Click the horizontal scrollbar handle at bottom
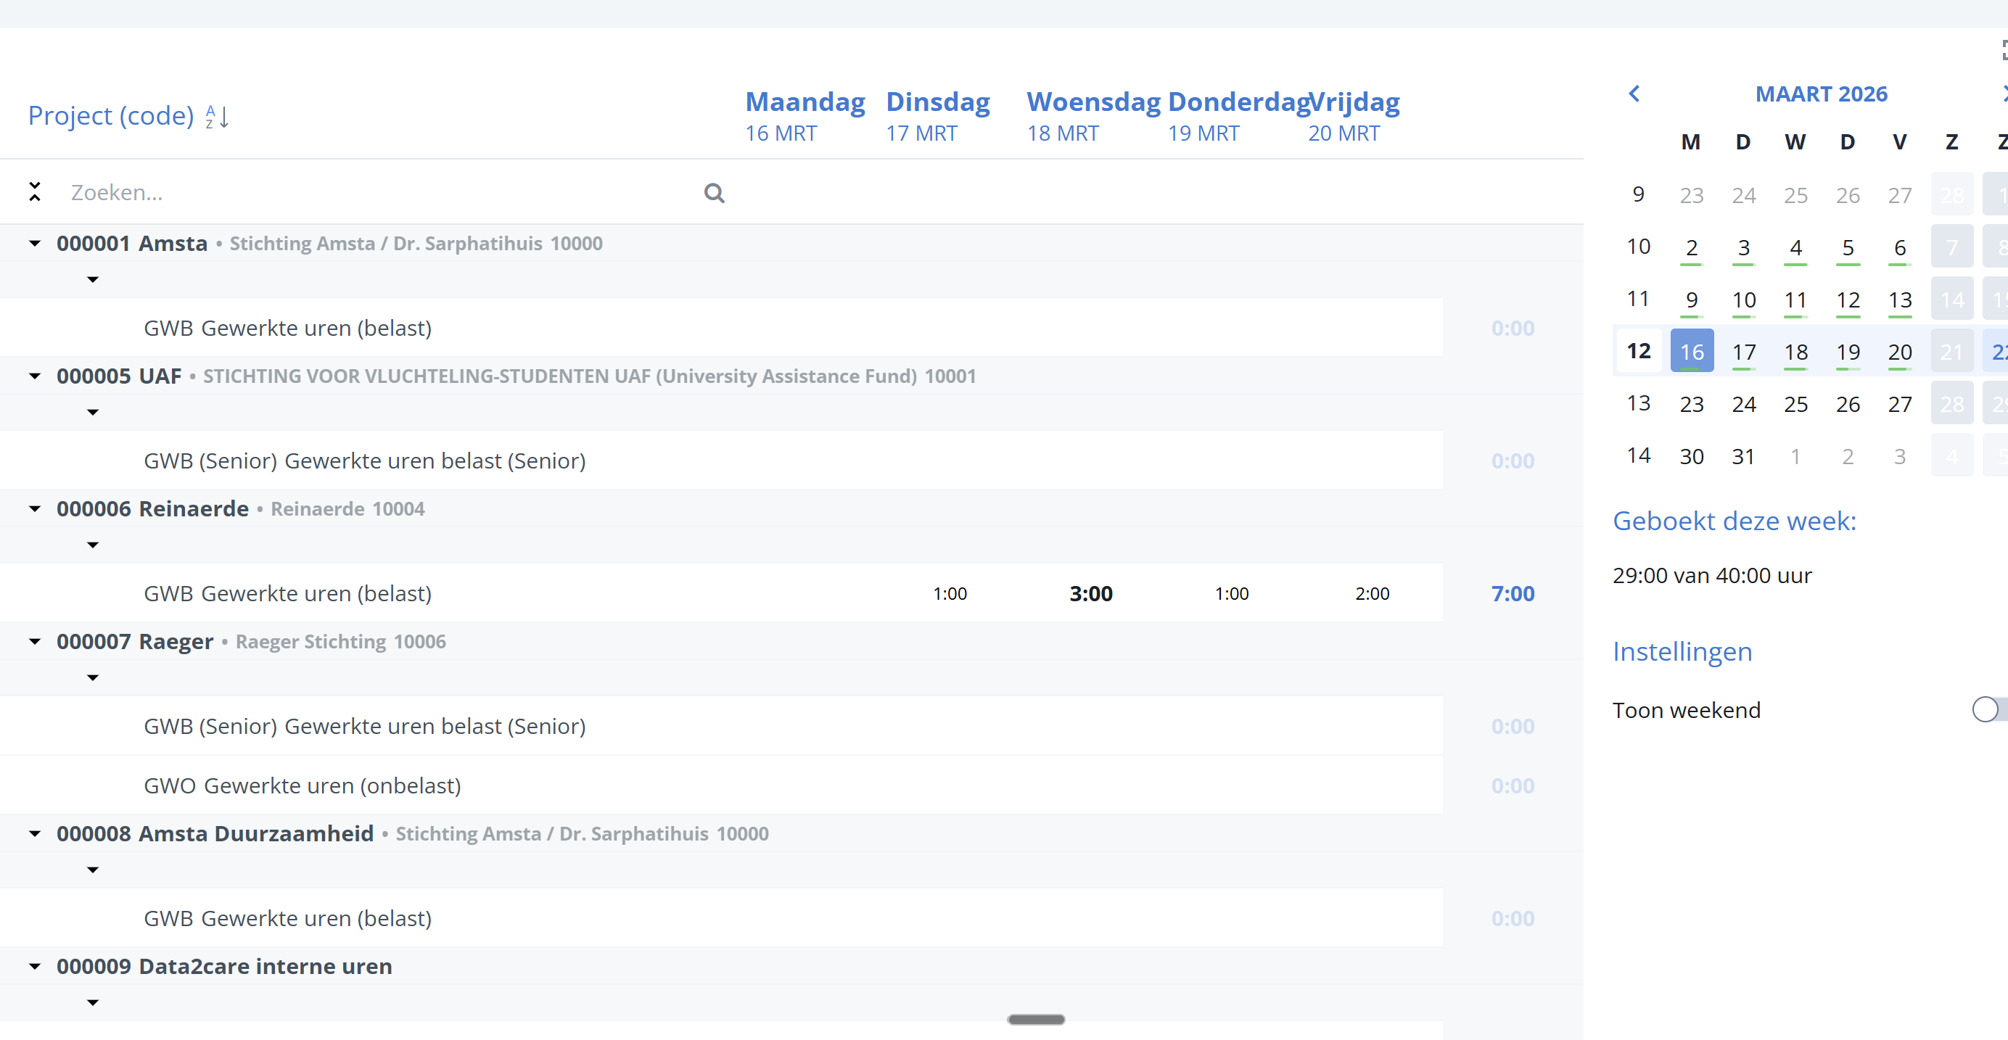 pyautogui.click(x=1035, y=1019)
